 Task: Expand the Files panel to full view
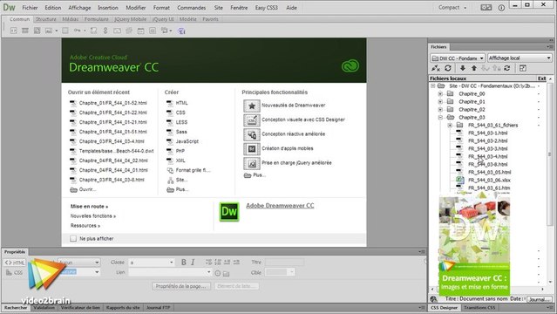523,68
